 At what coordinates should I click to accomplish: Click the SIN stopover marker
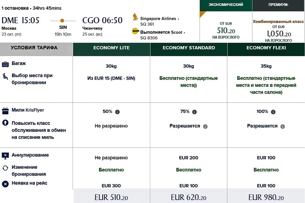62,20
